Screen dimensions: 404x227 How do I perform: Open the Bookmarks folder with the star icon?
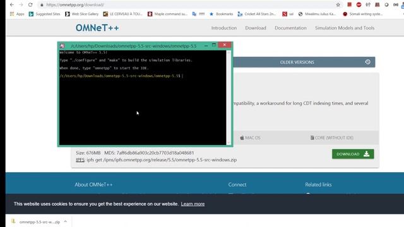point(222,14)
